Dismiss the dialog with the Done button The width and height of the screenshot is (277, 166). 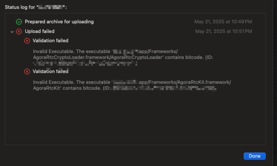pos(254,156)
